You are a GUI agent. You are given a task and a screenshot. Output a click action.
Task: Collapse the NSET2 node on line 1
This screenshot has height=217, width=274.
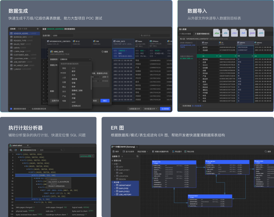(16, 154)
